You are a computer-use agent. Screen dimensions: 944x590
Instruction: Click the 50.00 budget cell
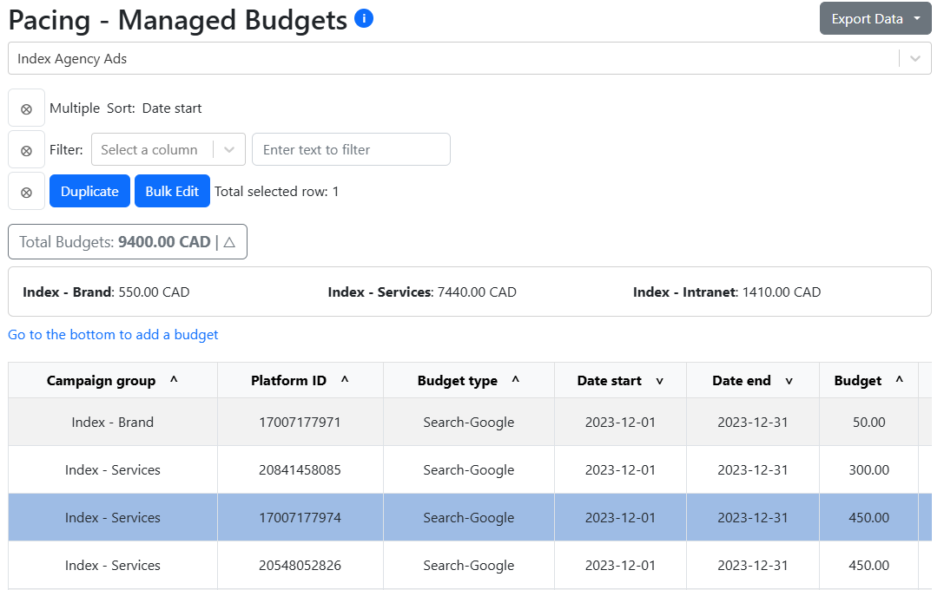coord(868,423)
